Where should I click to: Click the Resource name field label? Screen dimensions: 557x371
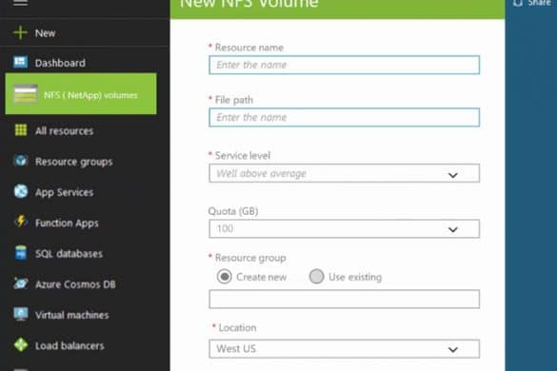tap(249, 48)
